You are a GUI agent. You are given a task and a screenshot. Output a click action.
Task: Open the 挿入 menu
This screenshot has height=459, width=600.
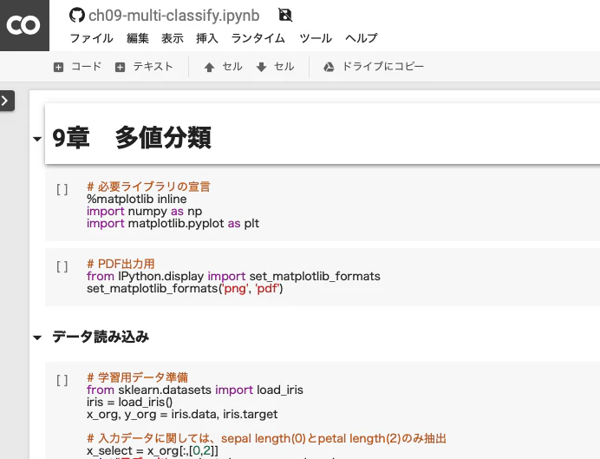[x=207, y=38]
